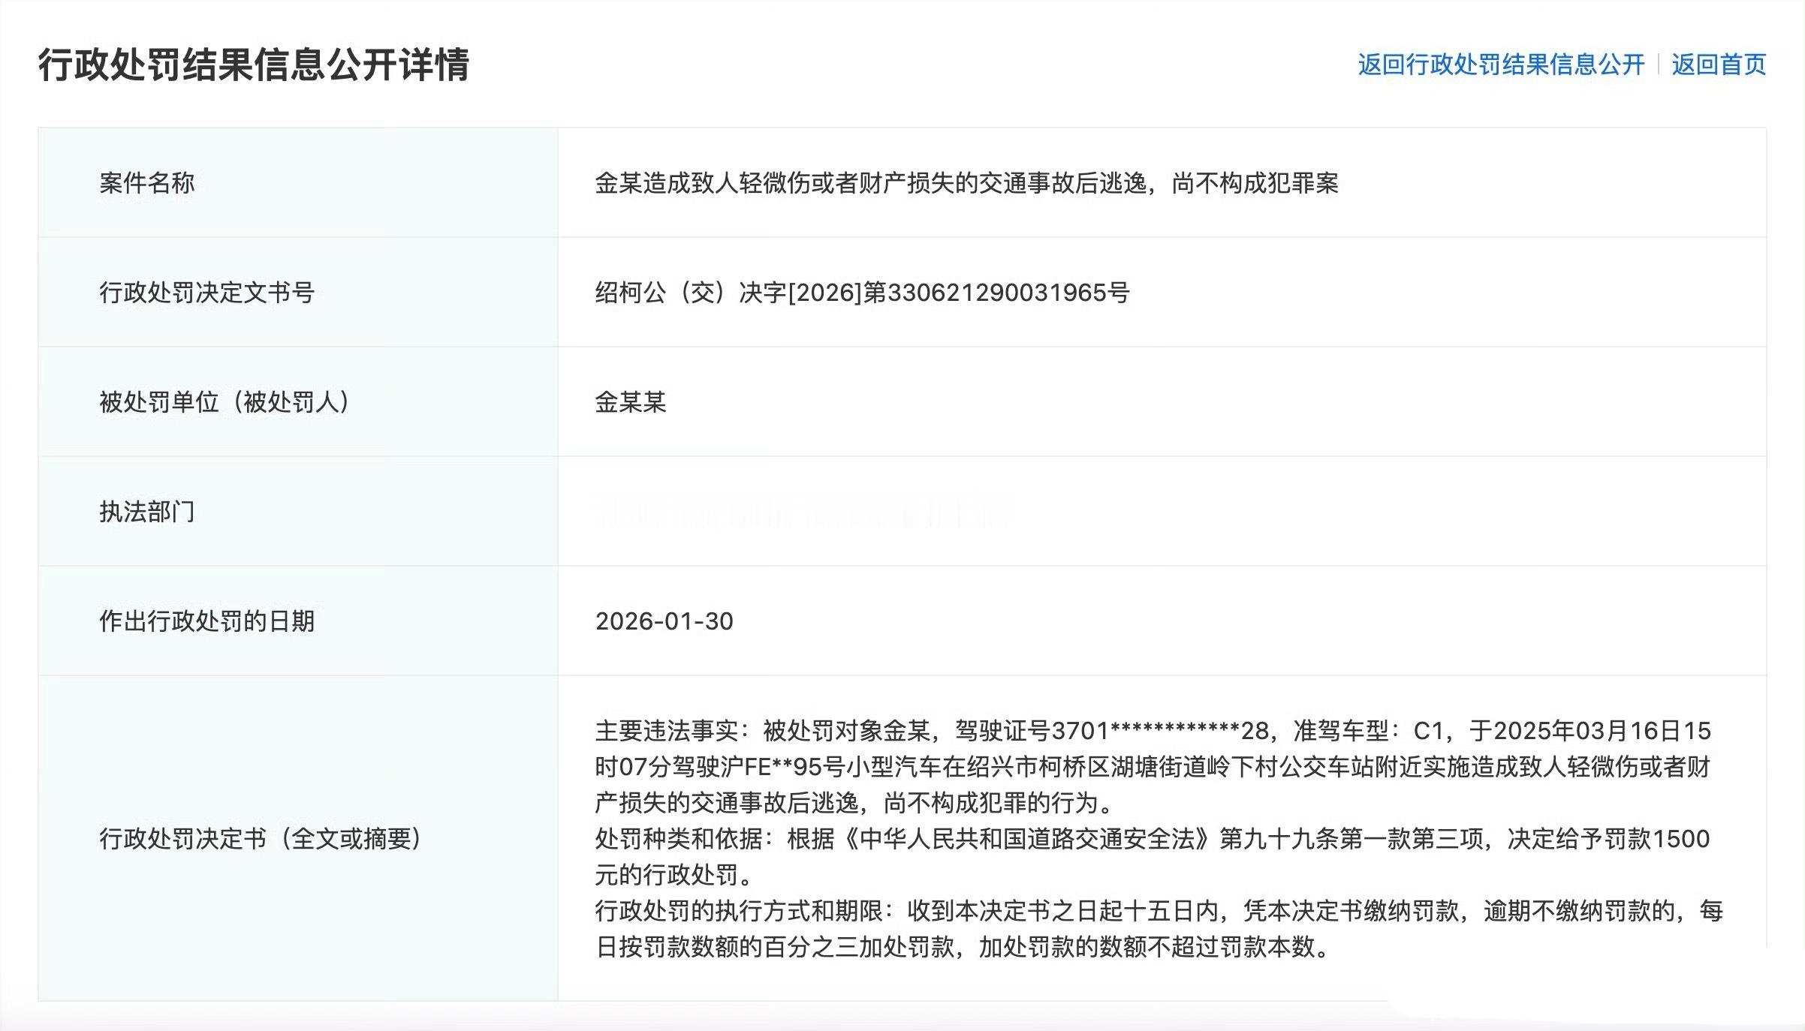1805x1031 pixels.
Task: Click the penalized person name 金某某
Action: pyautogui.click(x=631, y=402)
